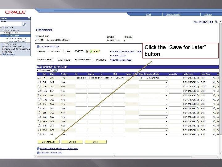Click the info icon beside Reported Hours Summary

[x=38, y=148]
